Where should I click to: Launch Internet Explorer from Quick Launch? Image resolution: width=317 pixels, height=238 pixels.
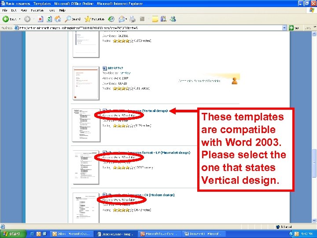32,234
